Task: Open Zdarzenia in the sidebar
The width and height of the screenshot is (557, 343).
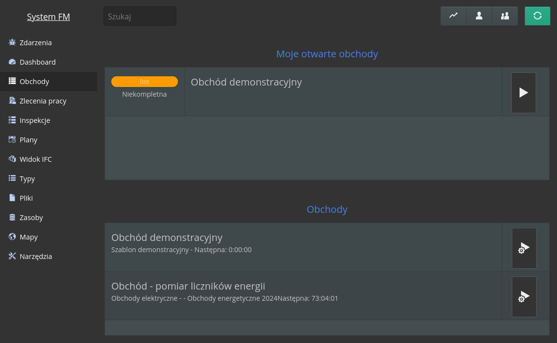Action: [35, 43]
